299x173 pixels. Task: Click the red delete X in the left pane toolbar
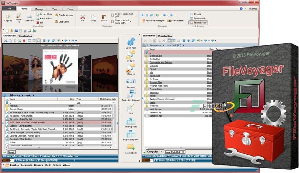[x=24, y=41]
